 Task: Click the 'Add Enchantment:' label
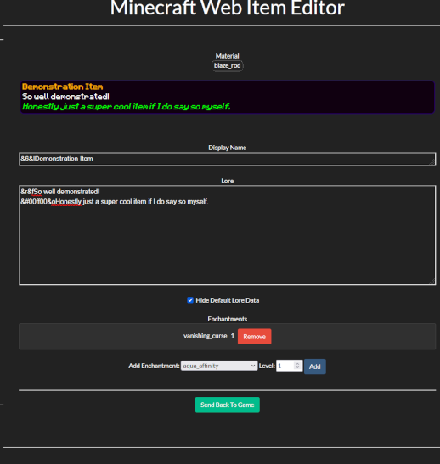(154, 366)
